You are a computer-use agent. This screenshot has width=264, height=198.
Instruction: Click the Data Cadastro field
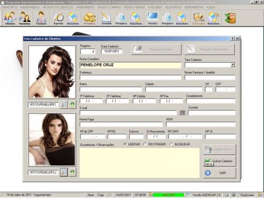pyautogui.click(x=112, y=51)
